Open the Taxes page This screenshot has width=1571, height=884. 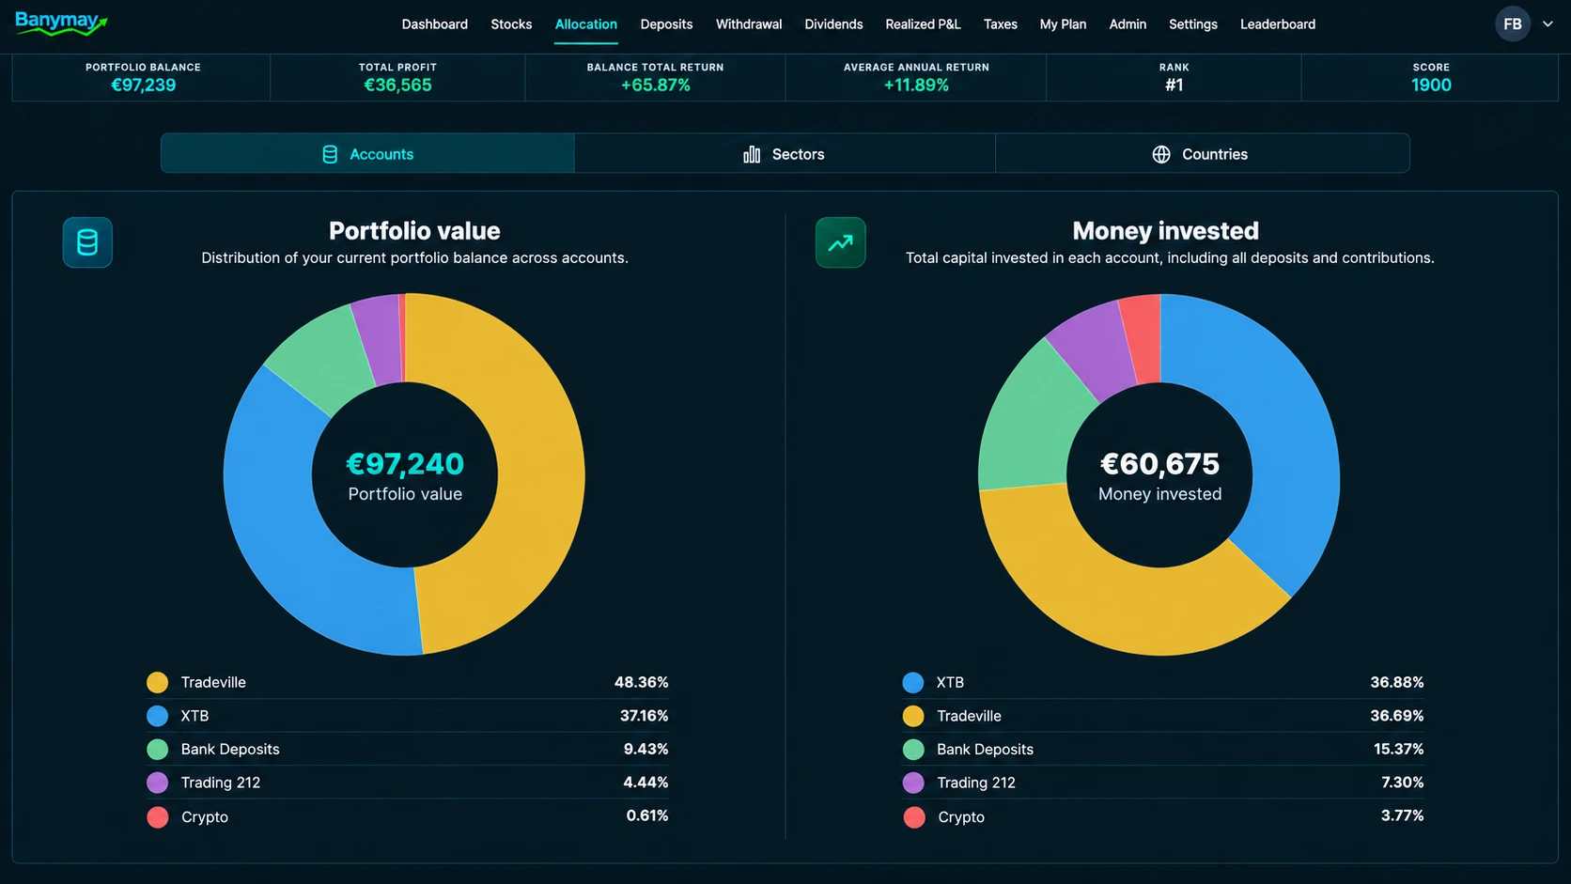point(1001,24)
